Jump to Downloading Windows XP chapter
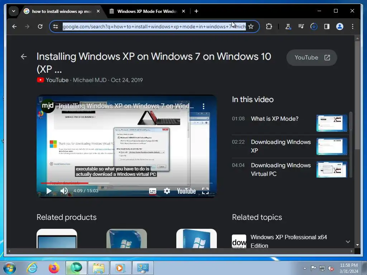The image size is (367, 275). pyautogui.click(x=281, y=146)
